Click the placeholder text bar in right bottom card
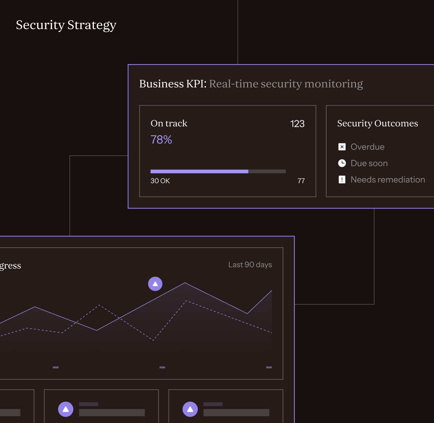The height and width of the screenshot is (423, 434). 236,412
